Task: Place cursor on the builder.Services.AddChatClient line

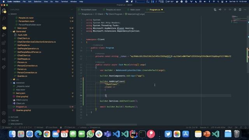Action: [119, 101]
